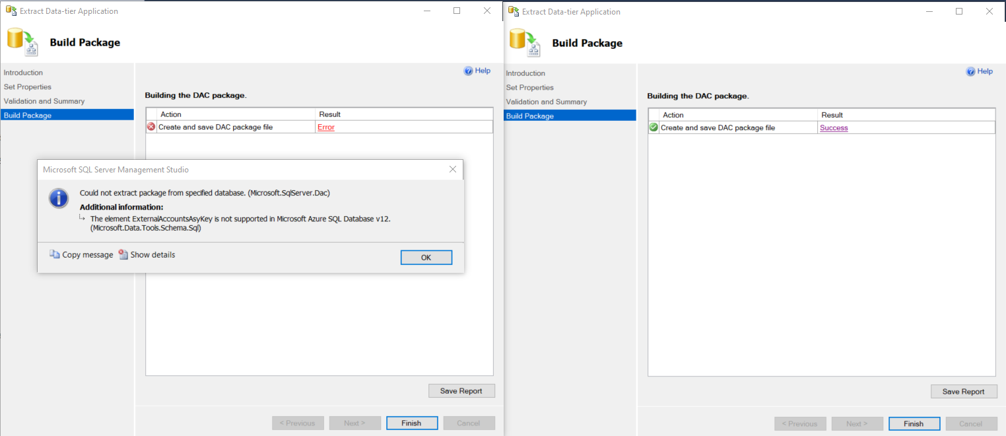Image resolution: width=1006 pixels, height=436 pixels.
Task: Open Help in the left wizard window
Action: (477, 70)
